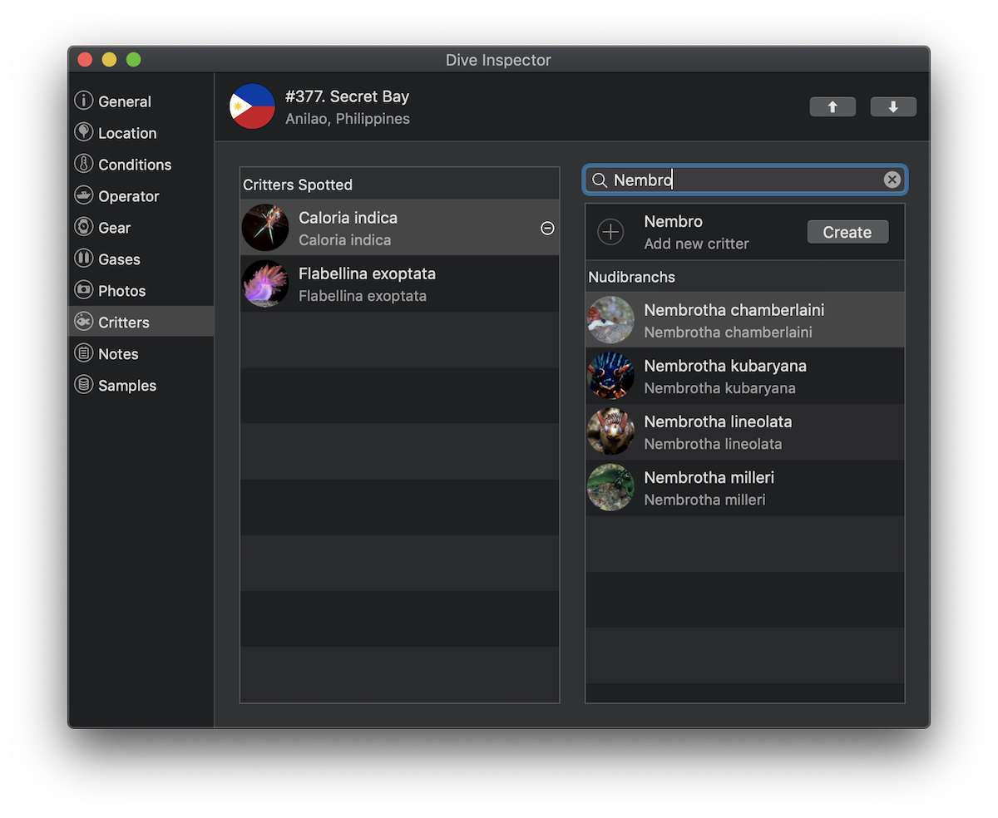The image size is (998, 818).
Task: Click the Nembrotha milleri thumbnail
Action: tap(610, 488)
